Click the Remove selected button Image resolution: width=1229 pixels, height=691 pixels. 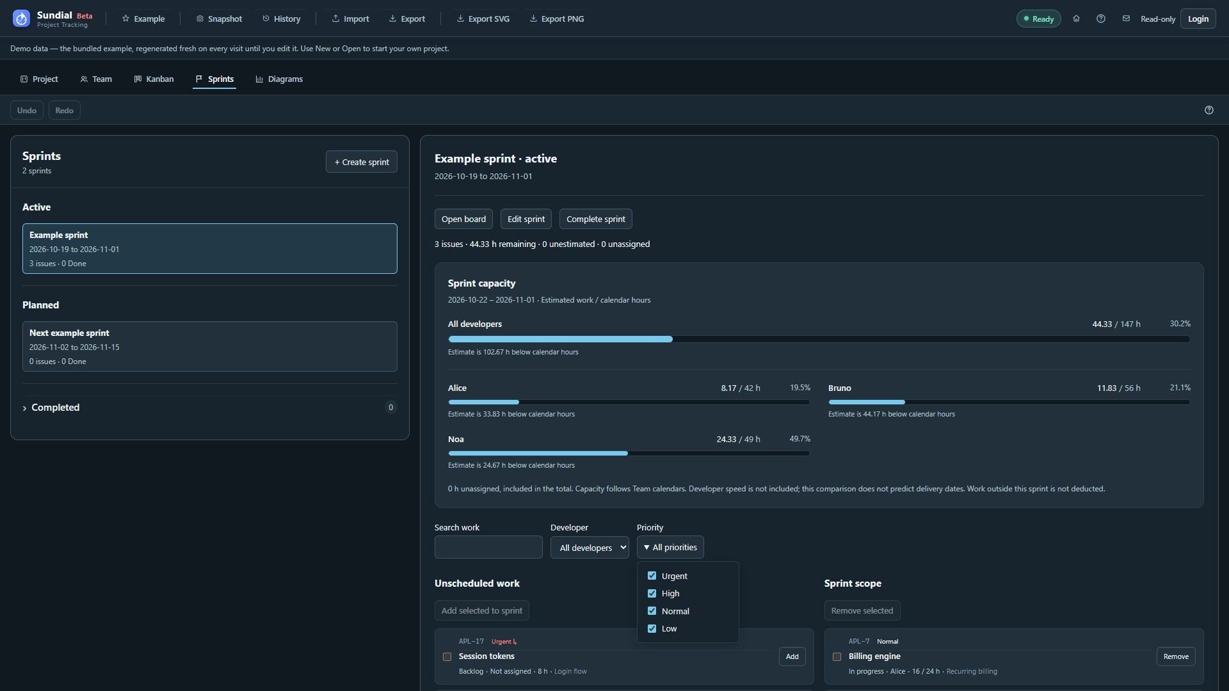[862, 610]
